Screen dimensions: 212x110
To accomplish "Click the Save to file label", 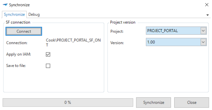I will tap(16, 66).
